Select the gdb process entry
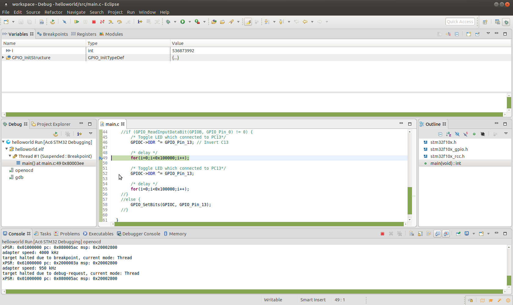The image size is (513, 305). pyautogui.click(x=19, y=177)
